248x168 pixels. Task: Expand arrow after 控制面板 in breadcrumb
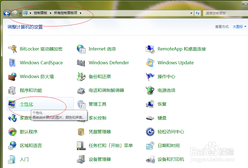click(x=51, y=13)
